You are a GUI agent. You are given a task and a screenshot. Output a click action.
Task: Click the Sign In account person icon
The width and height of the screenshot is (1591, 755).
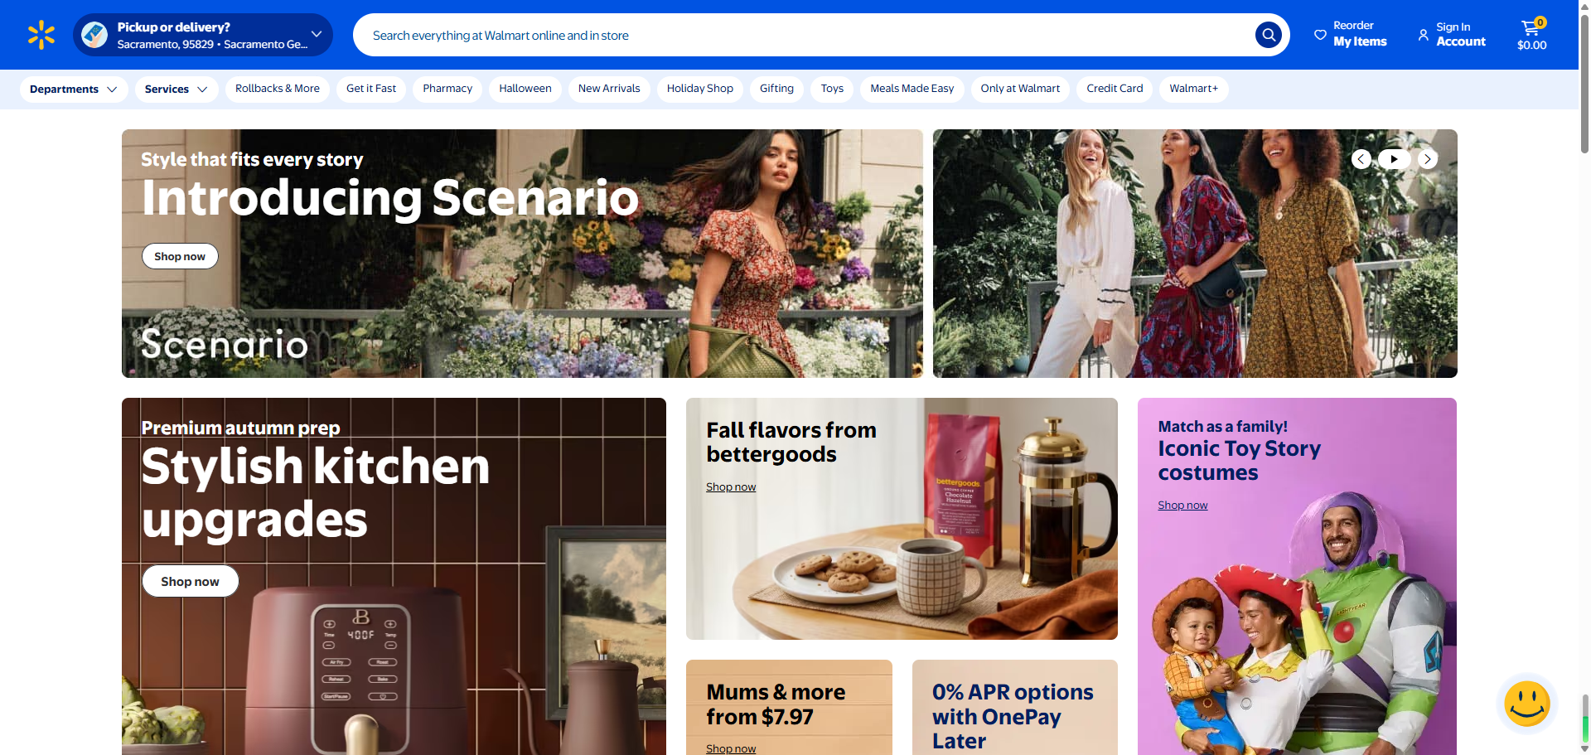pos(1423,35)
